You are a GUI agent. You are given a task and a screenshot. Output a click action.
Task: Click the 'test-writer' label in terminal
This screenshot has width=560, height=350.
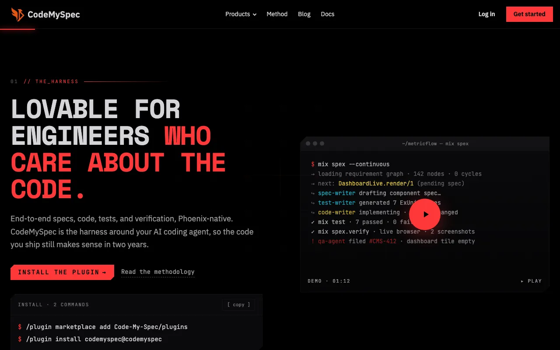[336, 203]
